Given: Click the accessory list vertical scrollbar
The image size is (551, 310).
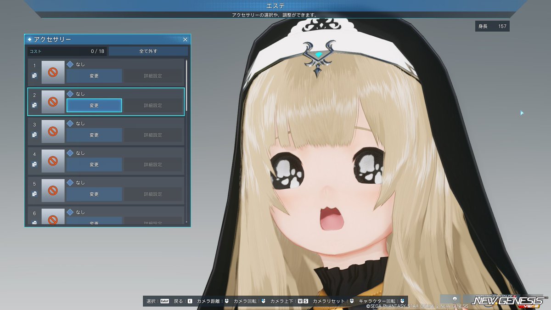Looking at the screenshot, I should coord(186,85).
